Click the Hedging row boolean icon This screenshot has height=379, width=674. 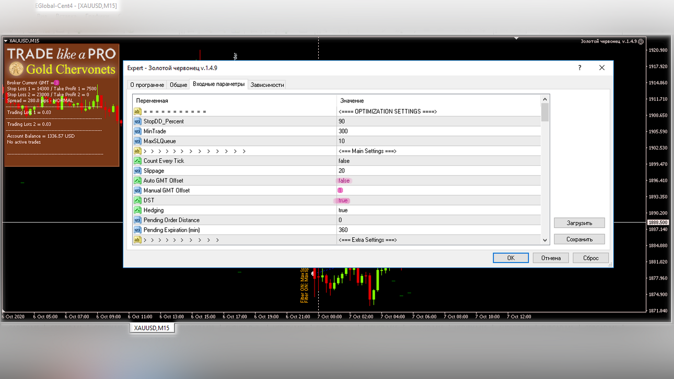click(137, 210)
